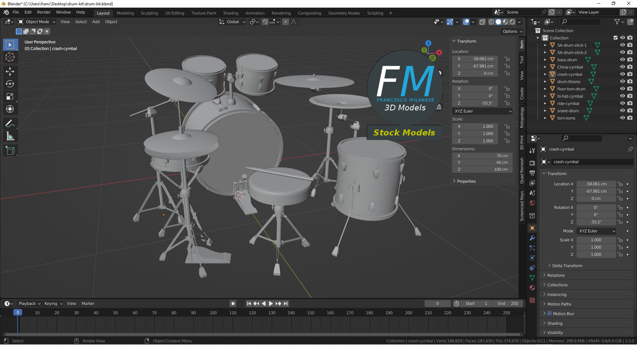Select the Move tool
Image resolution: width=637 pixels, height=345 pixels.
point(10,72)
